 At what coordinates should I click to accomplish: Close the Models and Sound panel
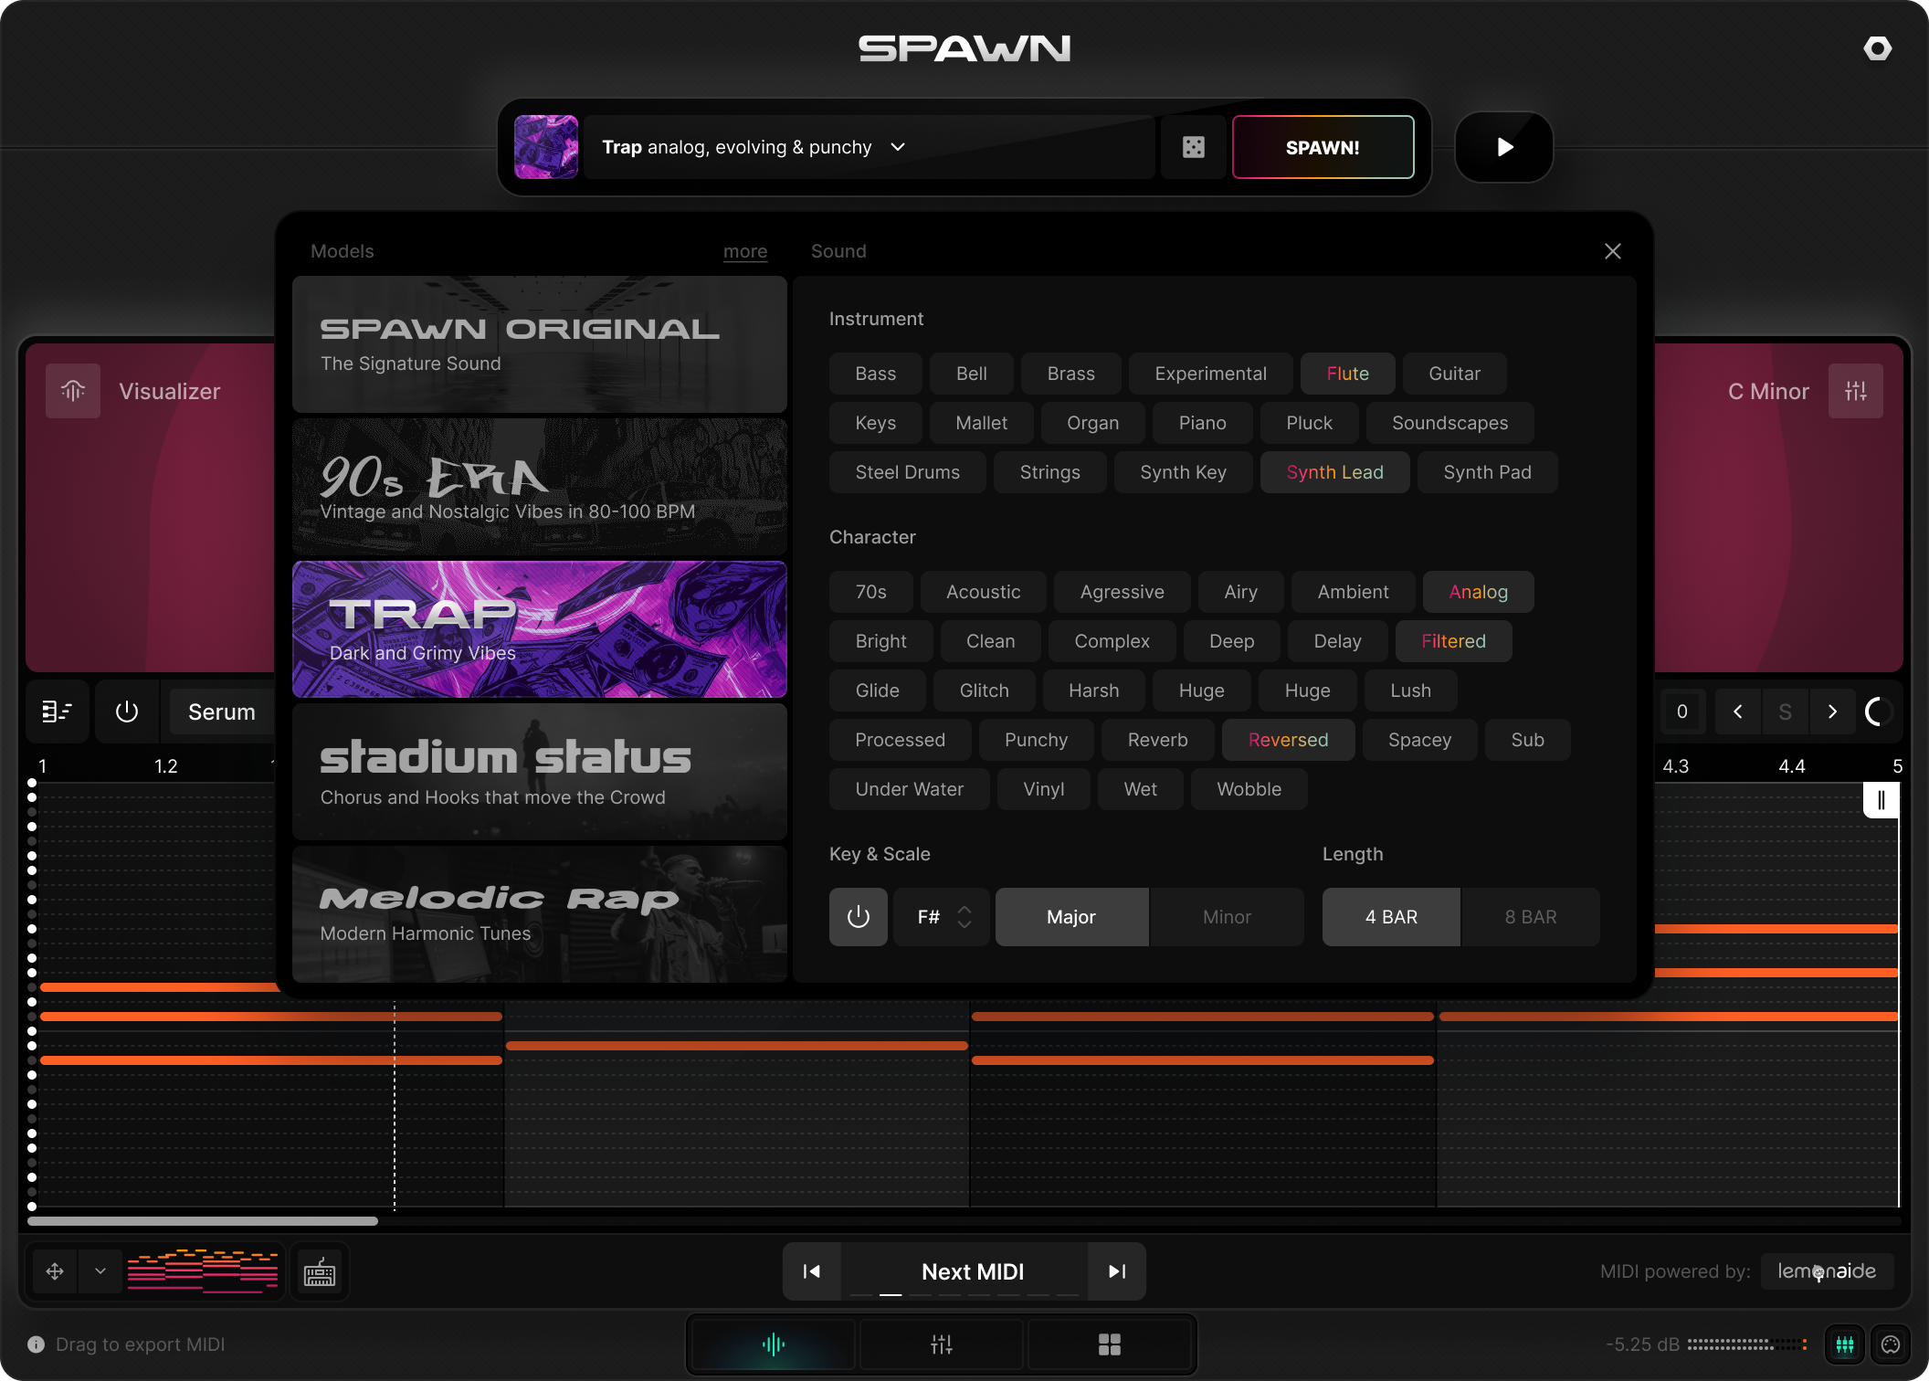[1613, 251]
